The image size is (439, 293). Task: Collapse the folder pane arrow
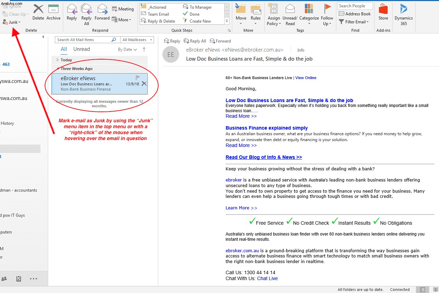[x=43, y=37]
